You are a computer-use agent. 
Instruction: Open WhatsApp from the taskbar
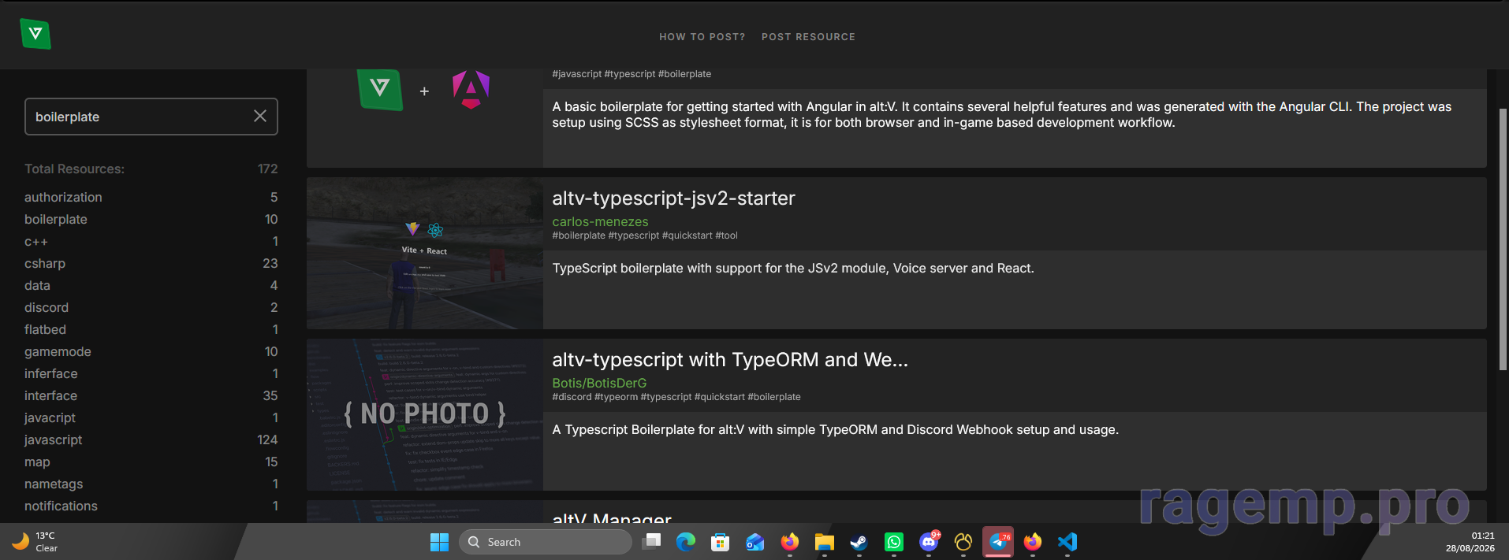click(x=894, y=542)
